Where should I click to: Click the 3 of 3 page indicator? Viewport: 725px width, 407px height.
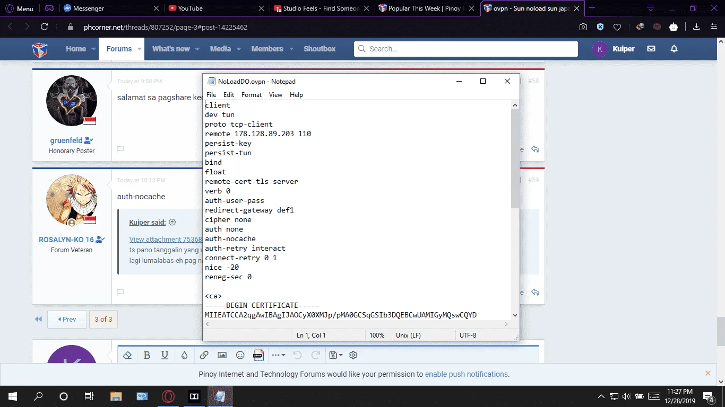pos(103,320)
